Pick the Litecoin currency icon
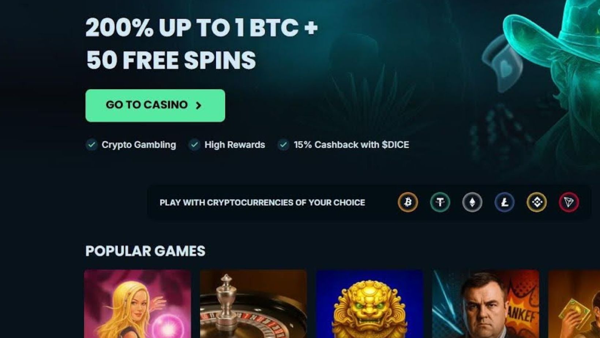This screenshot has width=600, height=338. point(505,202)
